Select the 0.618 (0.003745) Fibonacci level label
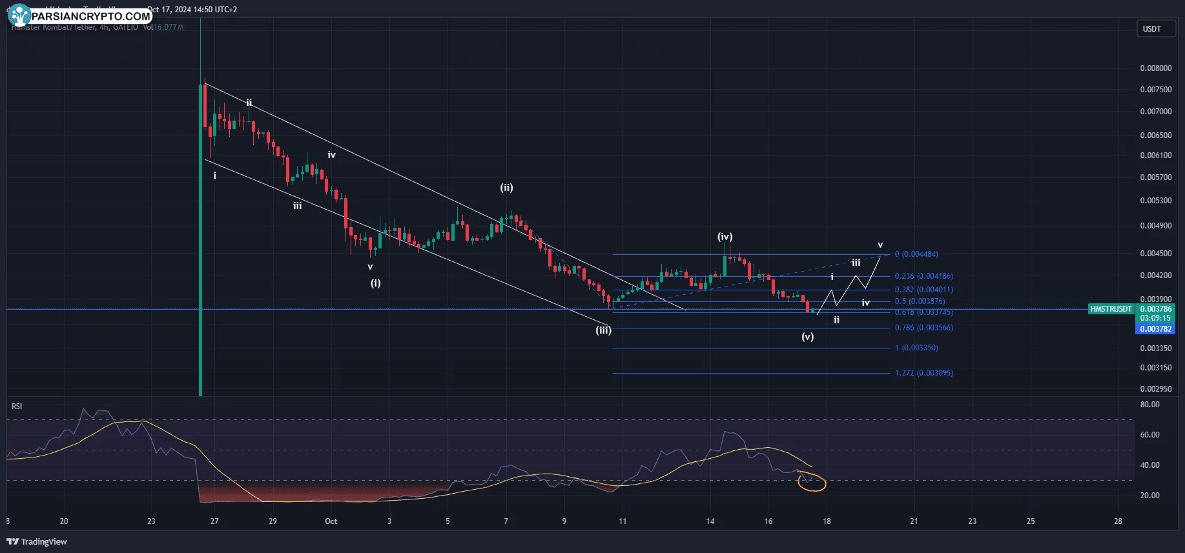The image size is (1185, 553). (x=923, y=312)
